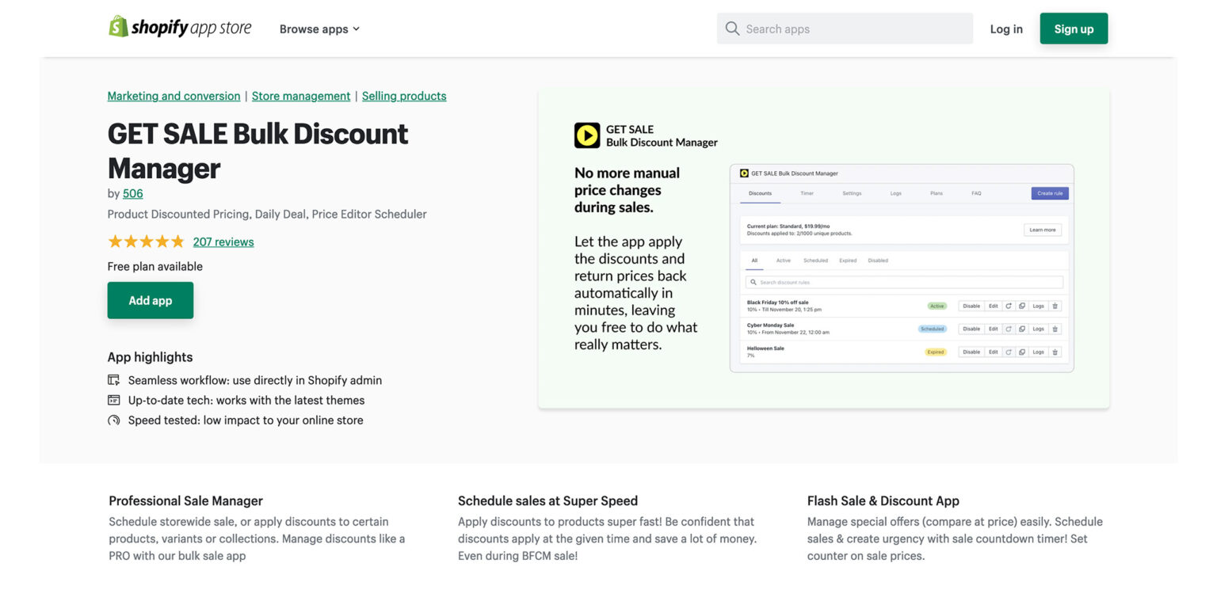
Task: Disable the Cyber Monday Sale rule
Action: coord(971,329)
